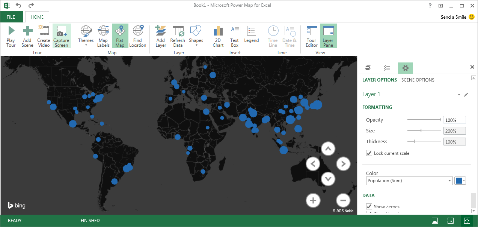Open the Tour Editor
This screenshot has height=227, width=478.
click(x=312, y=36)
